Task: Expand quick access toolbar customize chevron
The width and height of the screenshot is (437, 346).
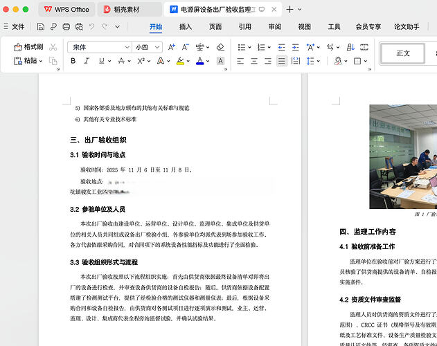Action: [x=117, y=27]
